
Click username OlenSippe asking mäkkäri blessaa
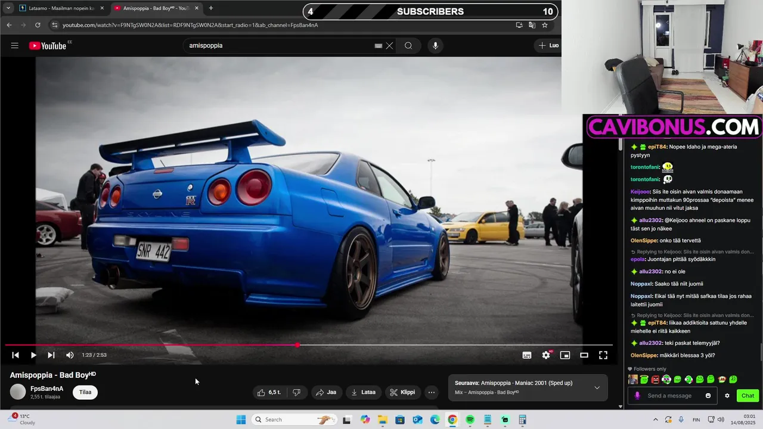coord(644,356)
